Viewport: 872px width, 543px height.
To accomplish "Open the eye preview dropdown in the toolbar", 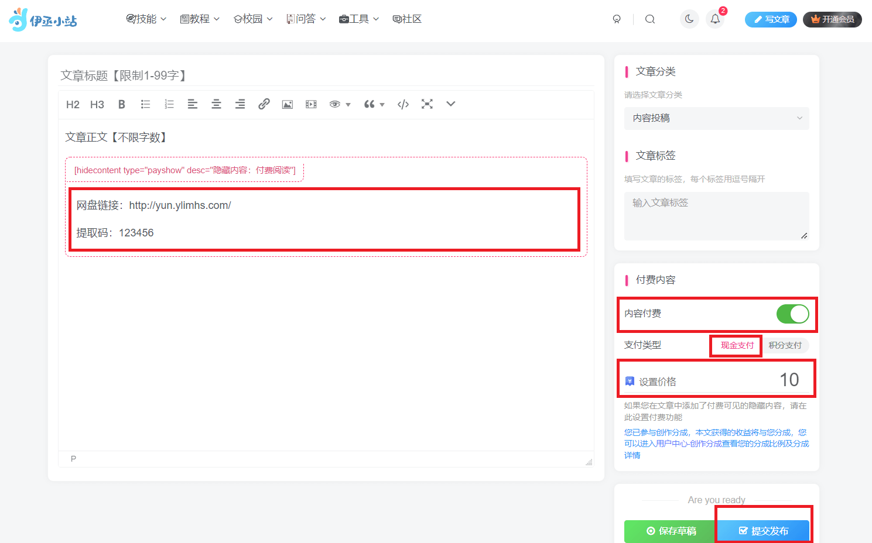I will 339,104.
